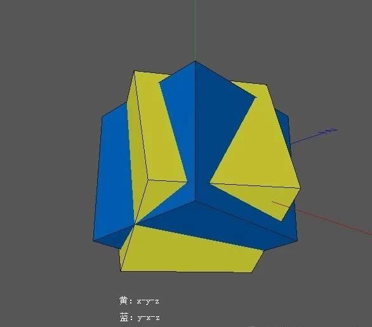Screen dimensions: 372x327
Task: Click the yellow legend label '黄: x-y-z'
Action: (139, 301)
